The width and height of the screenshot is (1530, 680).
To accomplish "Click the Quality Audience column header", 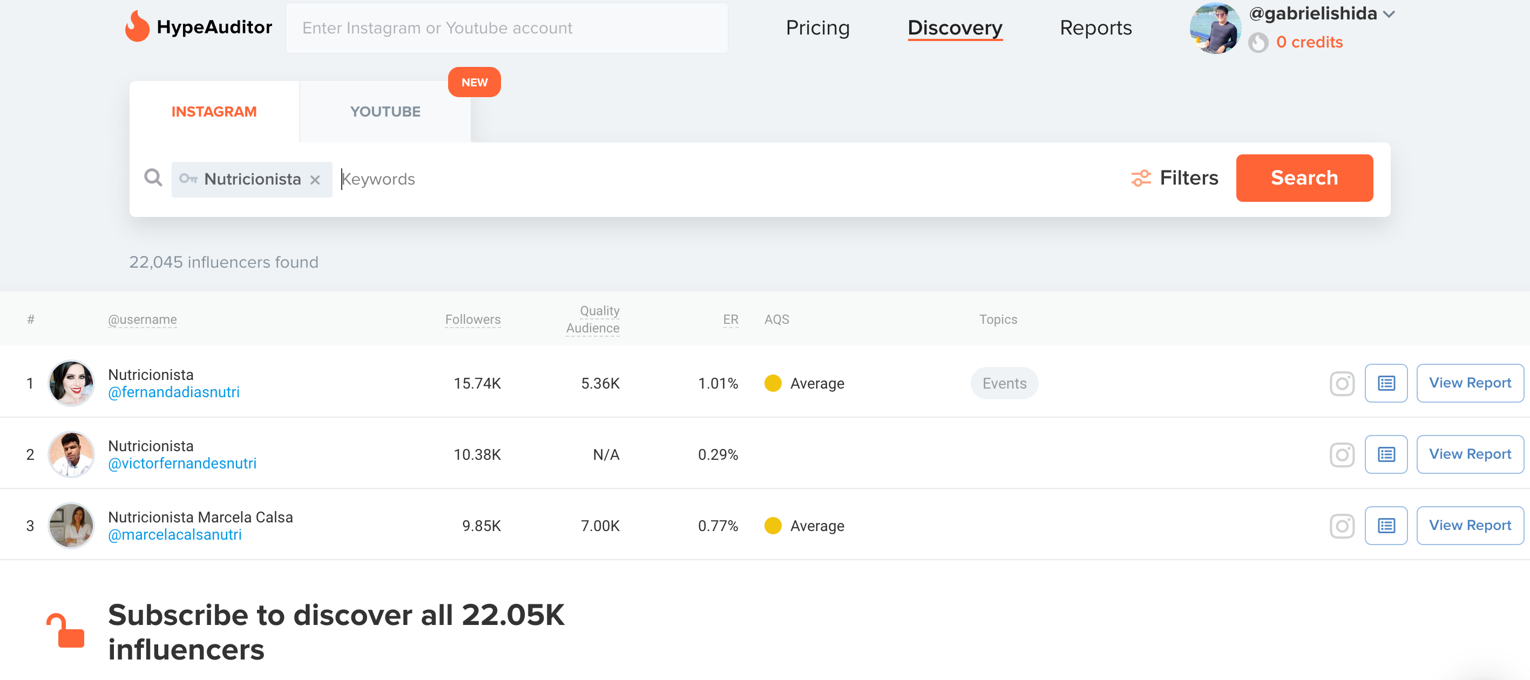I will pos(593,319).
